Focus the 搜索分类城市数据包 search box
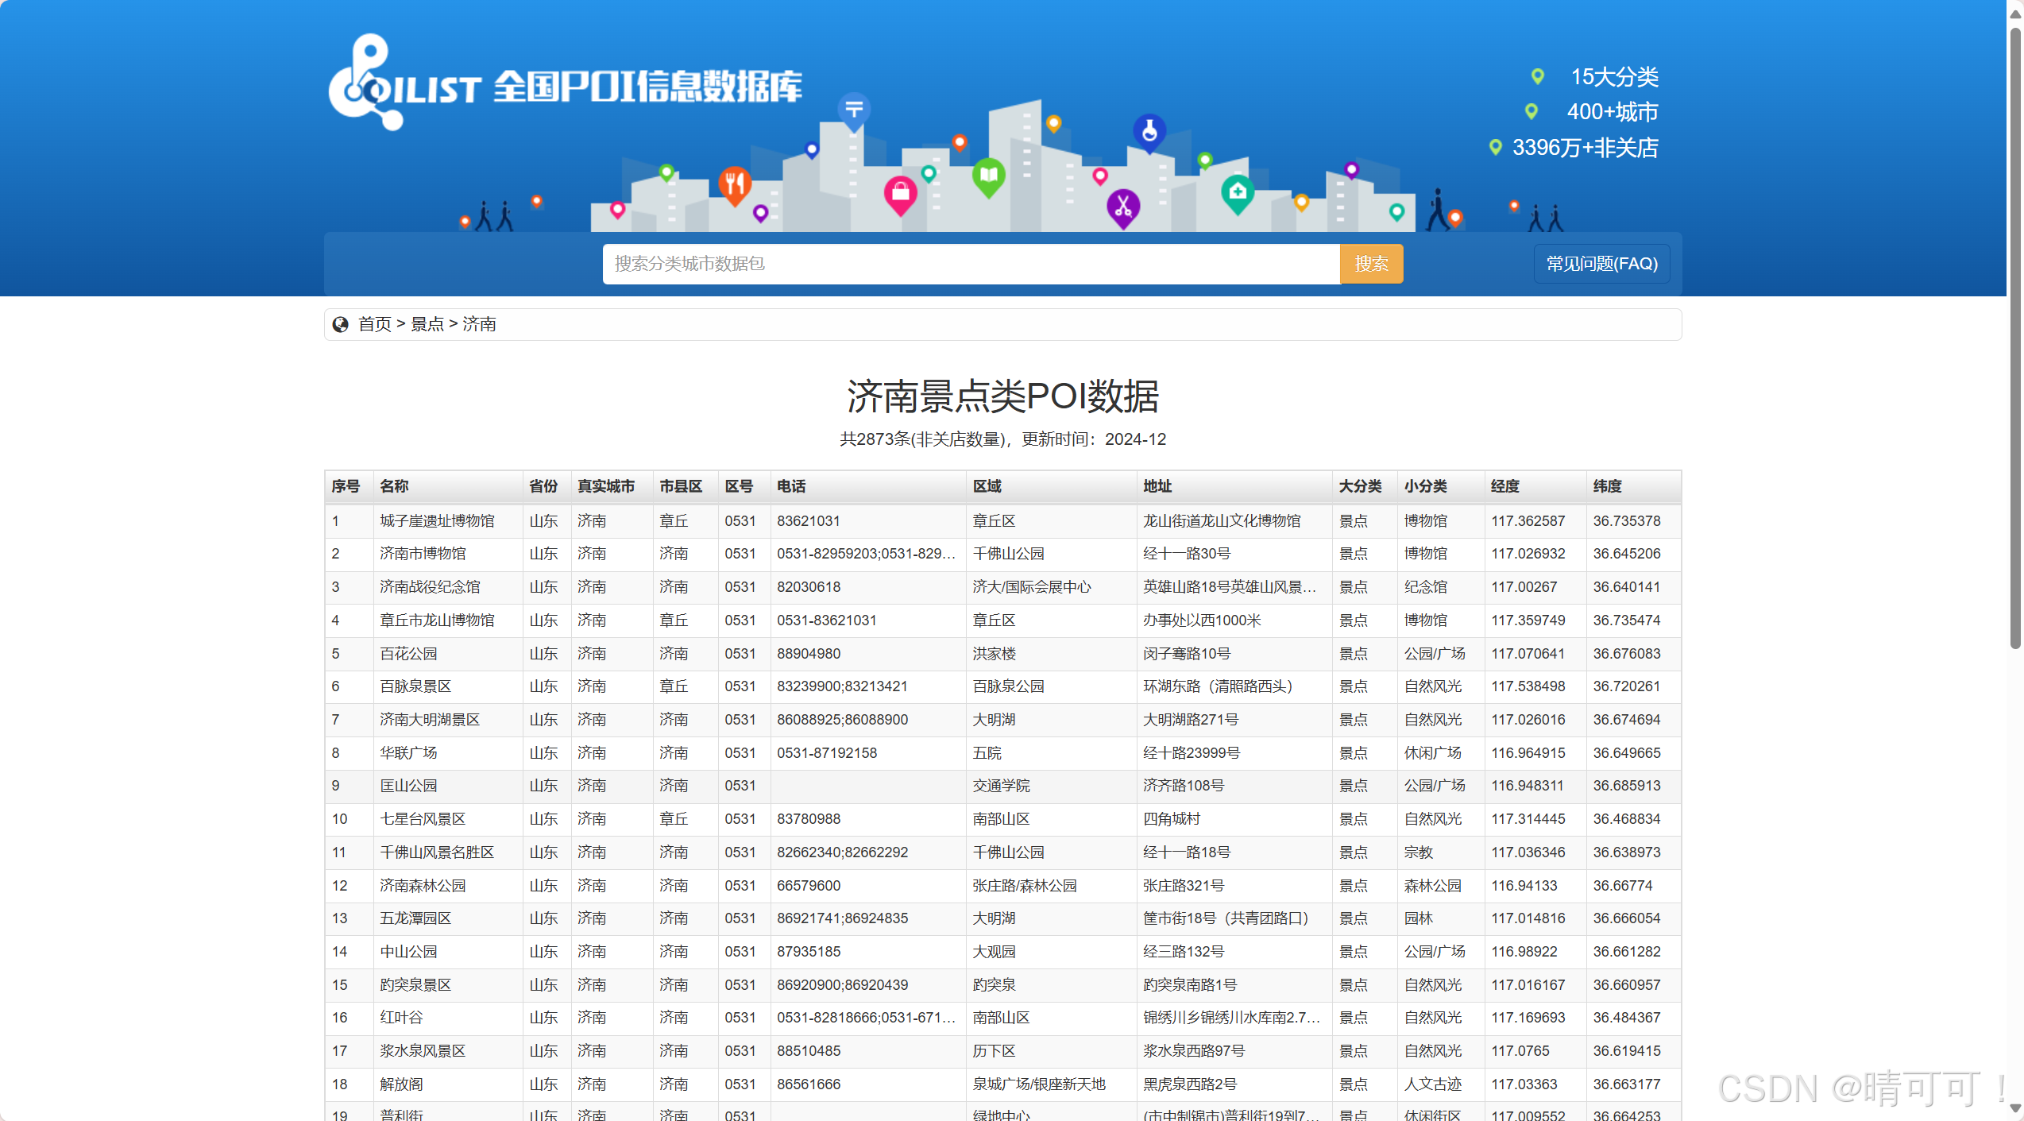The height and width of the screenshot is (1121, 2024). (971, 264)
